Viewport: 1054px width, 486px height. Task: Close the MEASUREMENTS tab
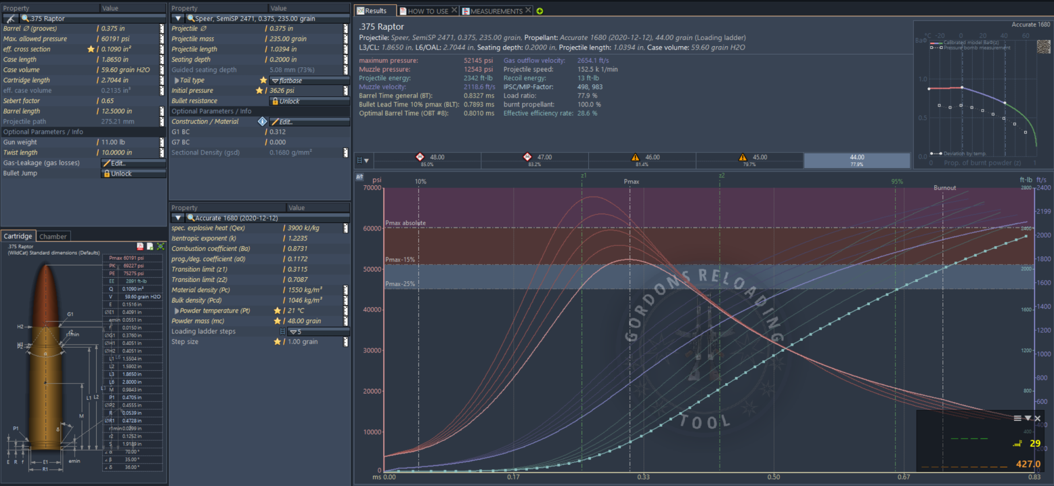pyautogui.click(x=528, y=10)
